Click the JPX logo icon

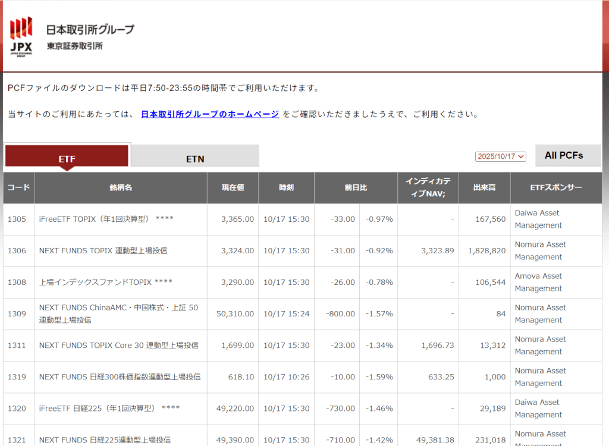coord(21,36)
